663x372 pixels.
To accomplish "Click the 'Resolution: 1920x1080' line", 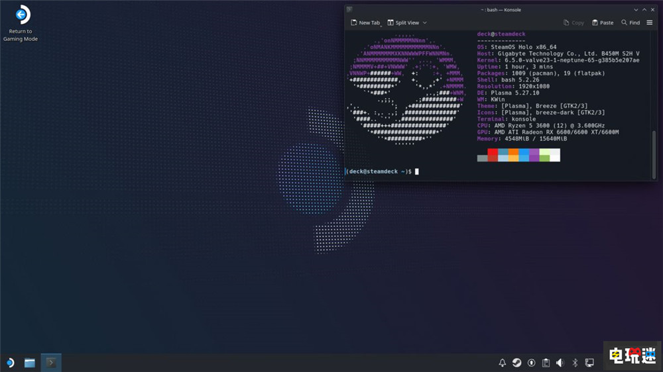I will tap(513, 86).
